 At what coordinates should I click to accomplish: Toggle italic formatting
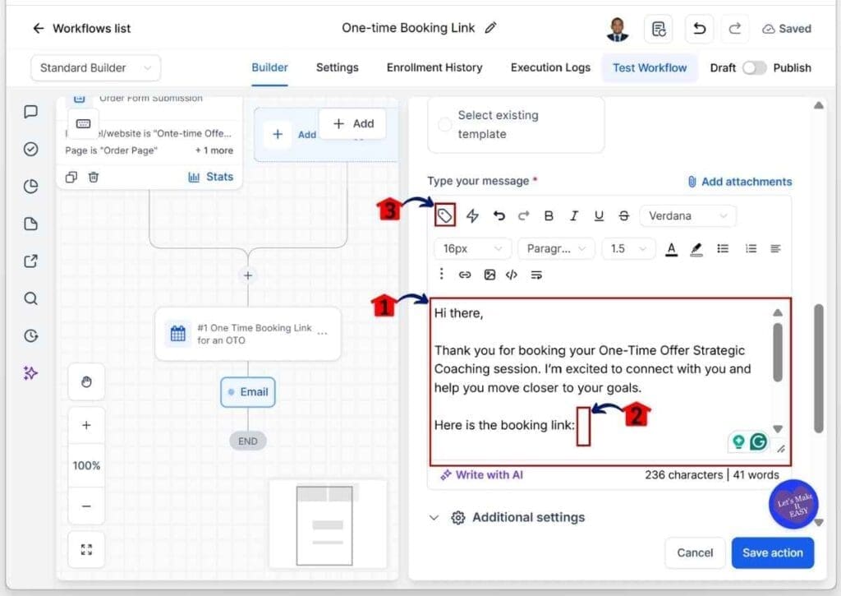(574, 216)
